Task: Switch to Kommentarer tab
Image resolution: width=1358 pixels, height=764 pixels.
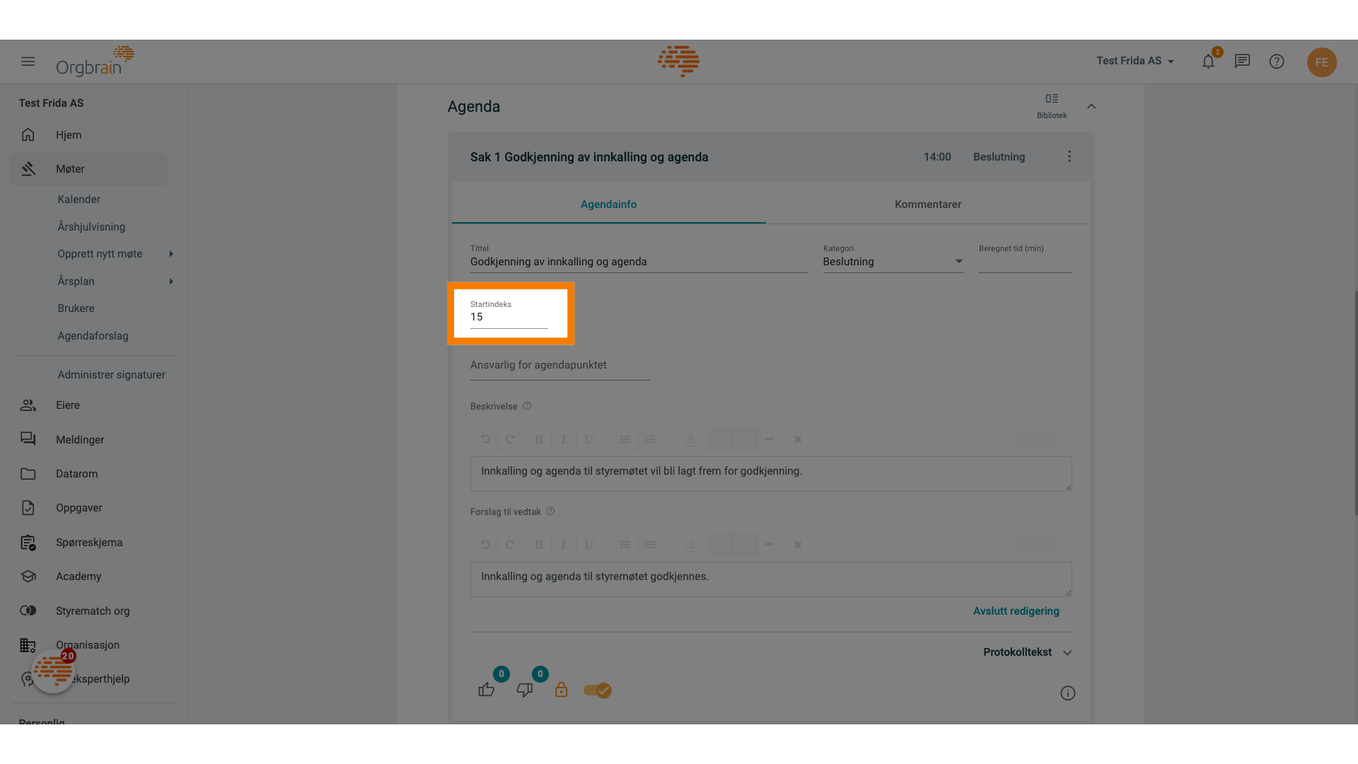Action: (928, 204)
